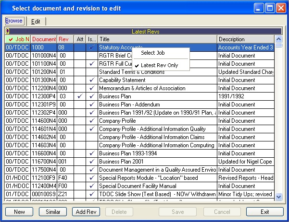289x222 pixels.
Task: Select the Capability Statement title
Action: [157, 80]
